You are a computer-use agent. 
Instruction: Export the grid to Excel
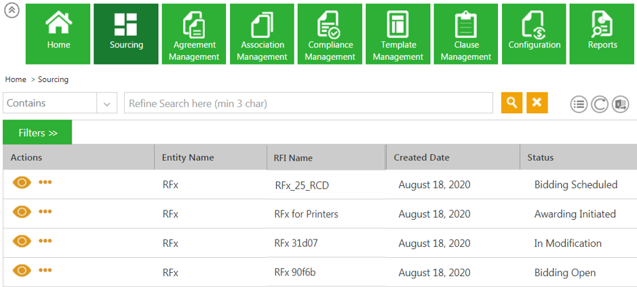coord(620,104)
